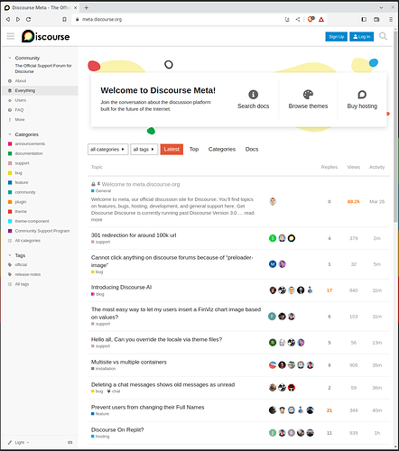This screenshot has width=399, height=451.
Task: Click the About info icon in the sidebar
Action: tap(10, 81)
